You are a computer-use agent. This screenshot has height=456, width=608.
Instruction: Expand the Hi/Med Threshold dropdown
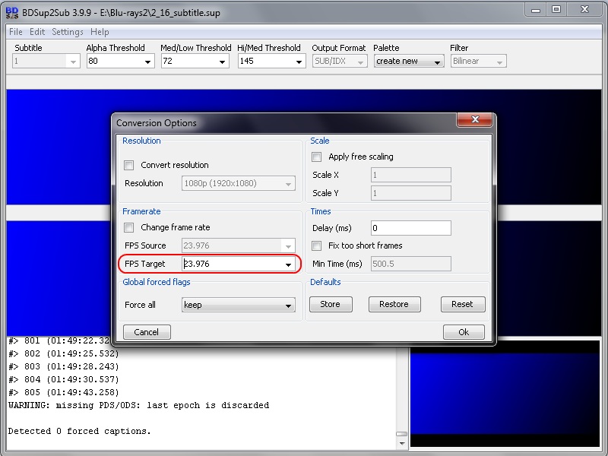coord(299,62)
